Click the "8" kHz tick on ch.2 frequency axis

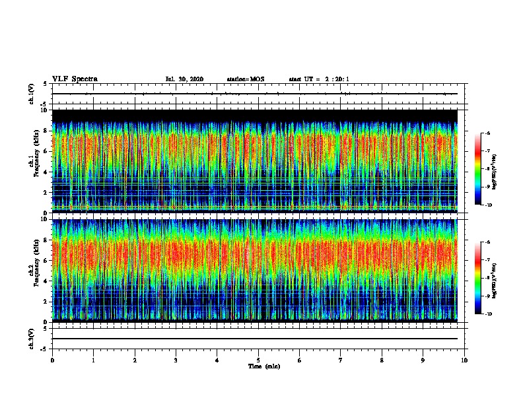[46, 240]
